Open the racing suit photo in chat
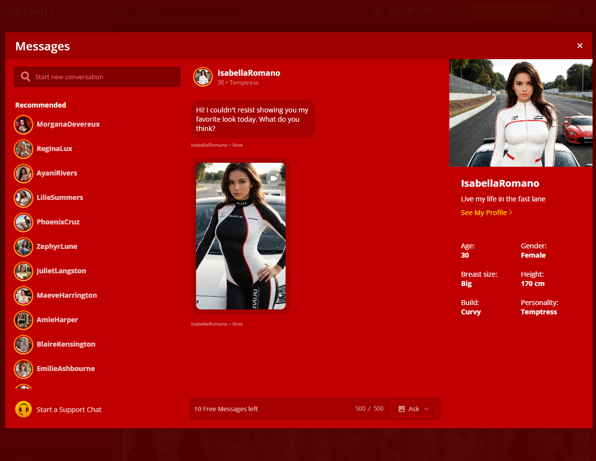 click(x=241, y=236)
